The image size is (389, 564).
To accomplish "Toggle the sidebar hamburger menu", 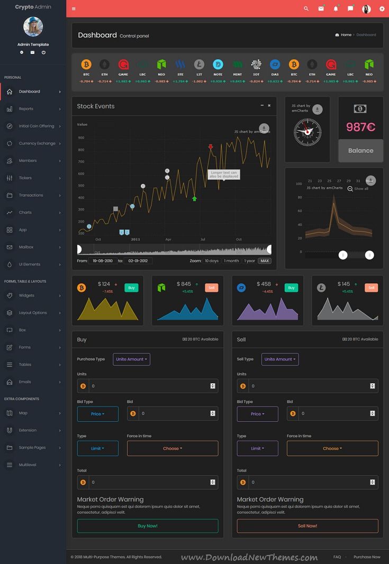I will [74, 8].
